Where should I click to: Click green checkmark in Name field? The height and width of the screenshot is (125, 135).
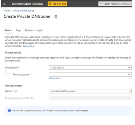[130, 91]
